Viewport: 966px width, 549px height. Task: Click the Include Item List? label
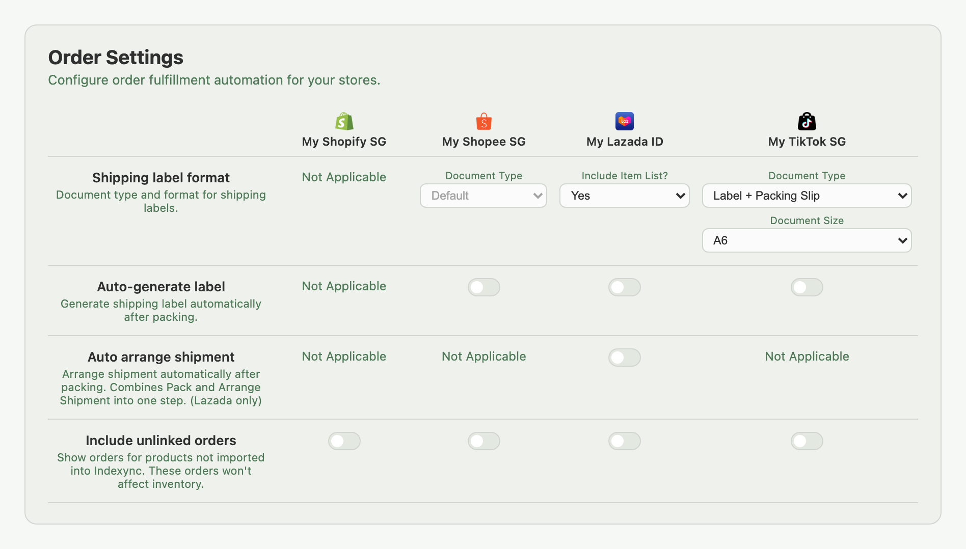pos(625,176)
